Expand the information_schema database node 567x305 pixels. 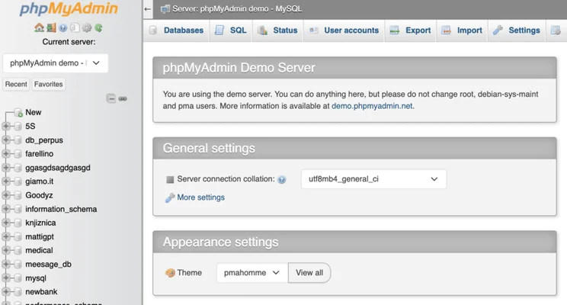(x=6, y=209)
